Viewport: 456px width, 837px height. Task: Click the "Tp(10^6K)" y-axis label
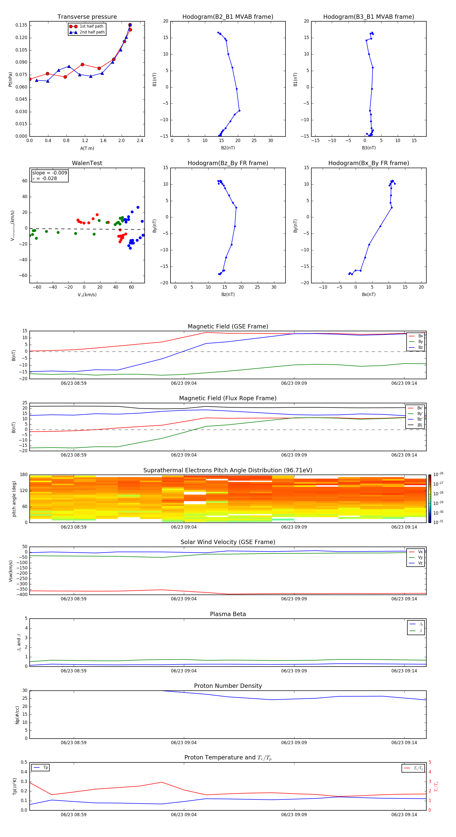tap(15, 786)
